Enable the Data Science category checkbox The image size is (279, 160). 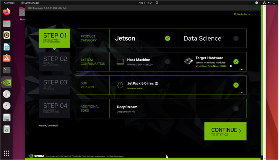coord(236,38)
